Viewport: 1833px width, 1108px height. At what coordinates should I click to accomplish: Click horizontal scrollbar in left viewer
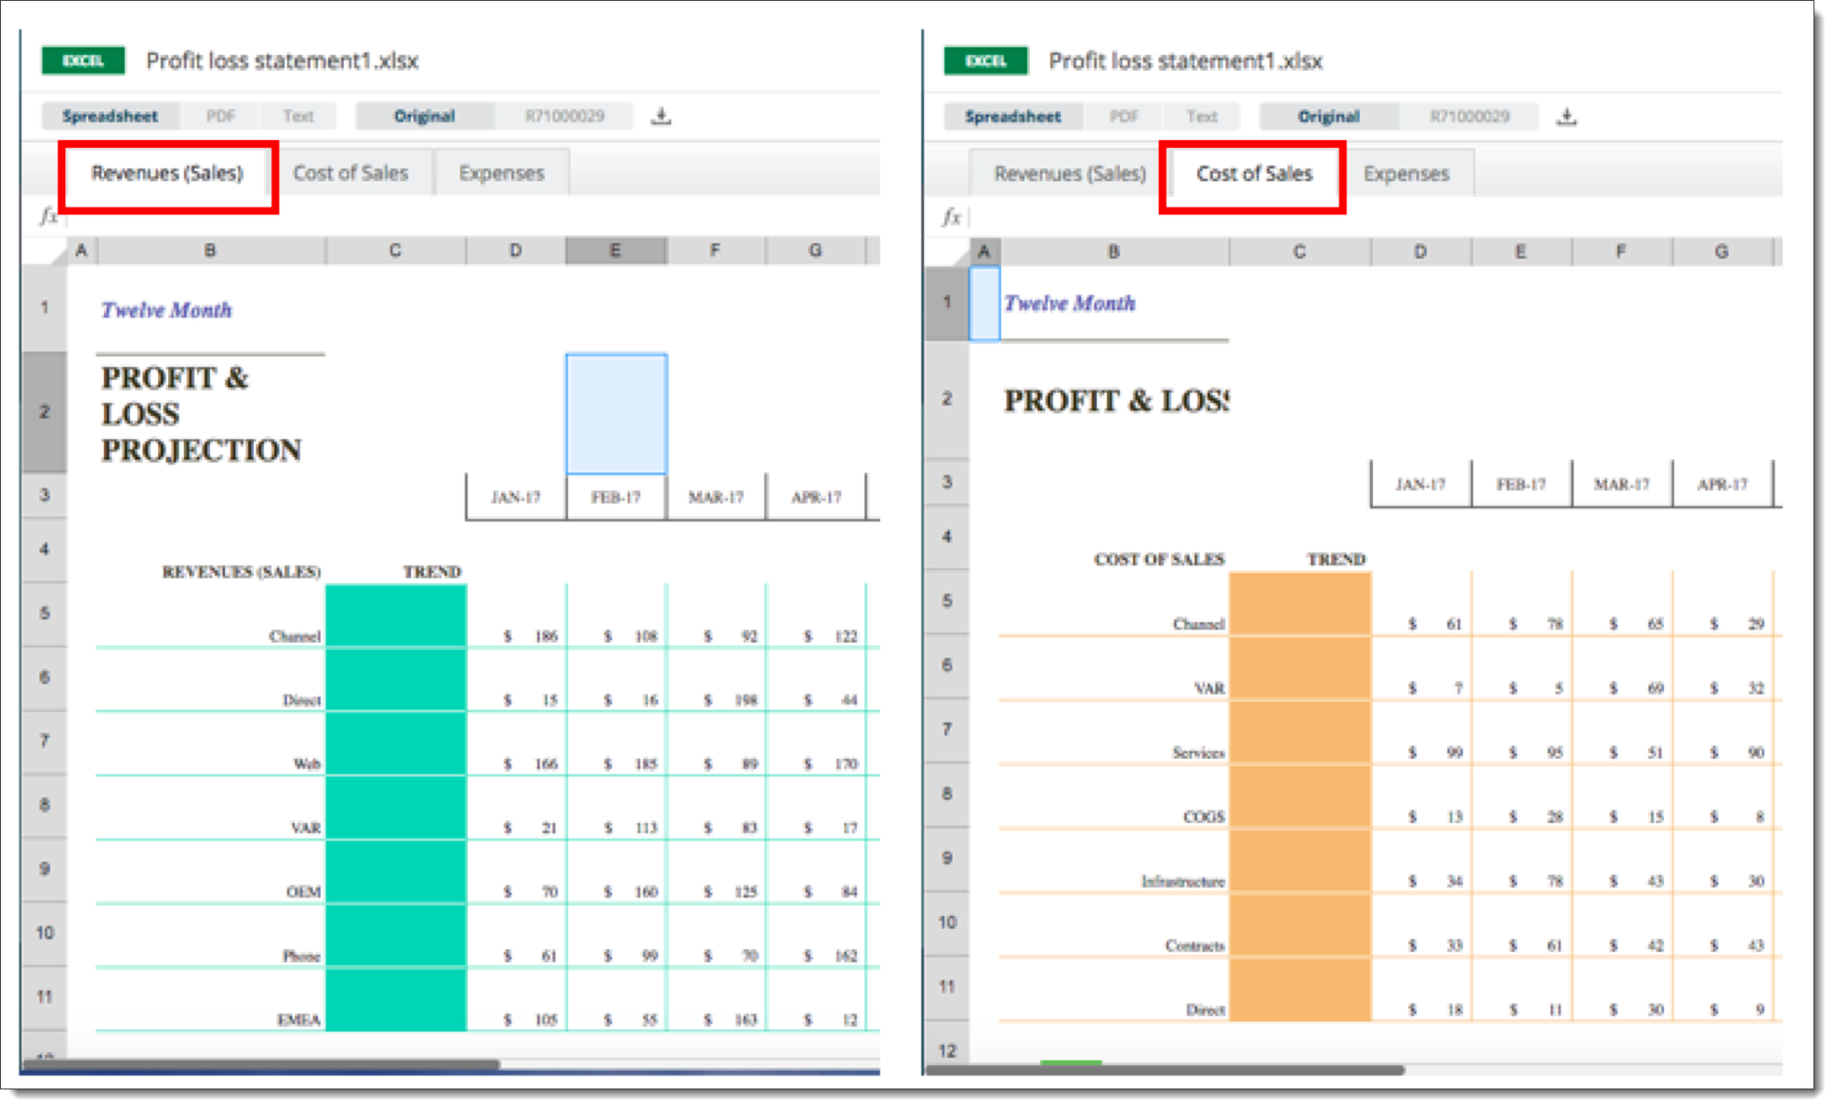coord(260,1065)
